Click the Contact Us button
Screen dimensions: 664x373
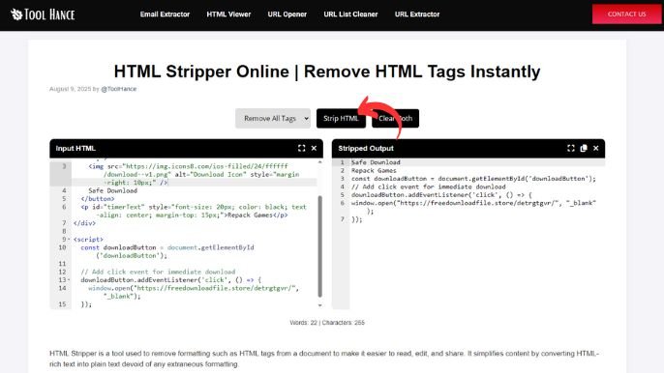pyautogui.click(x=626, y=14)
